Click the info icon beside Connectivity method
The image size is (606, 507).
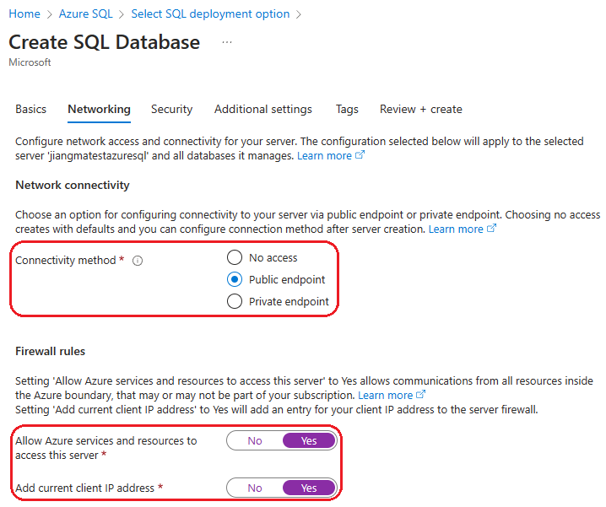(x=138, y=261)
